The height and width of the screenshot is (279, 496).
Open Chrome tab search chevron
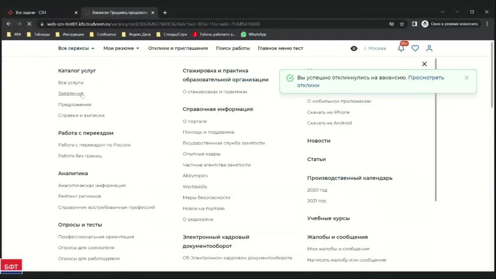coord(443,12)
